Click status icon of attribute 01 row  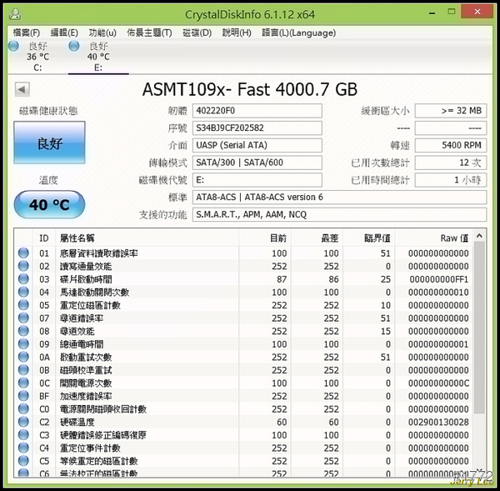[23, 253]
